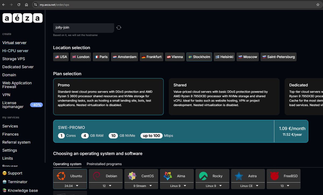Go back in the browser
Screen dimensions: 323x195
point(4,5)
